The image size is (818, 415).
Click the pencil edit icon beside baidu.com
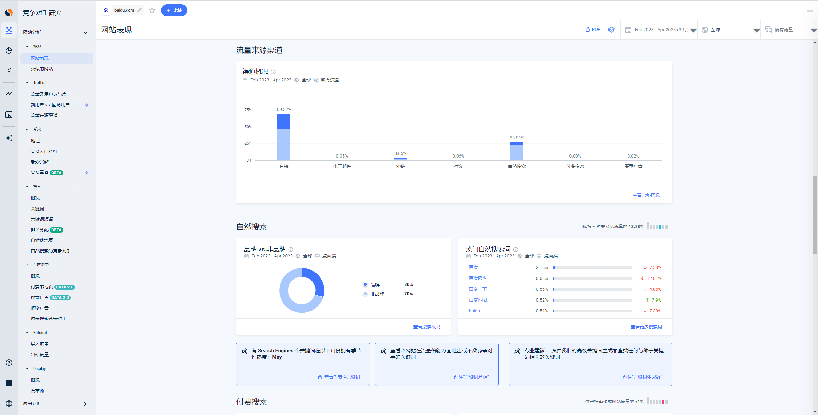(140, 10)
